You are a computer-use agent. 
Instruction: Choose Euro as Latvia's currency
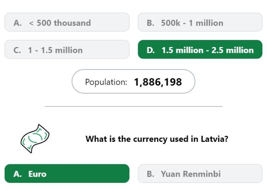67,174
